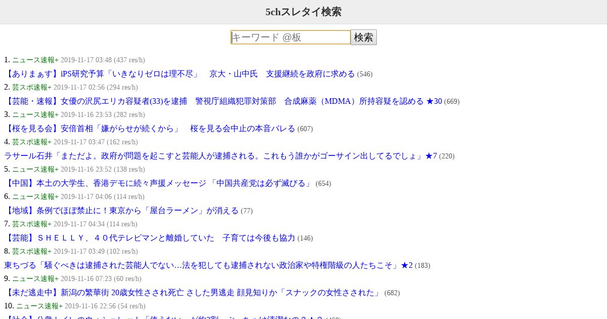Open the iPS研究予算 thread link
This screenshot has height=319, width=607.
pyautogui.click(x=180, y=74)
